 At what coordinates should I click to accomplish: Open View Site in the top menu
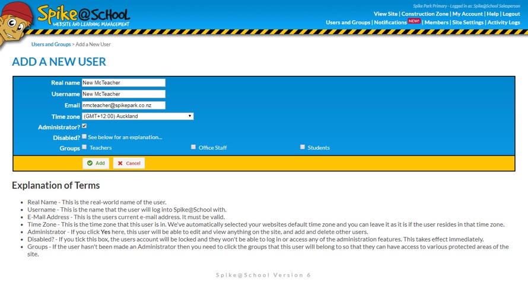click(x=386, y=14)
